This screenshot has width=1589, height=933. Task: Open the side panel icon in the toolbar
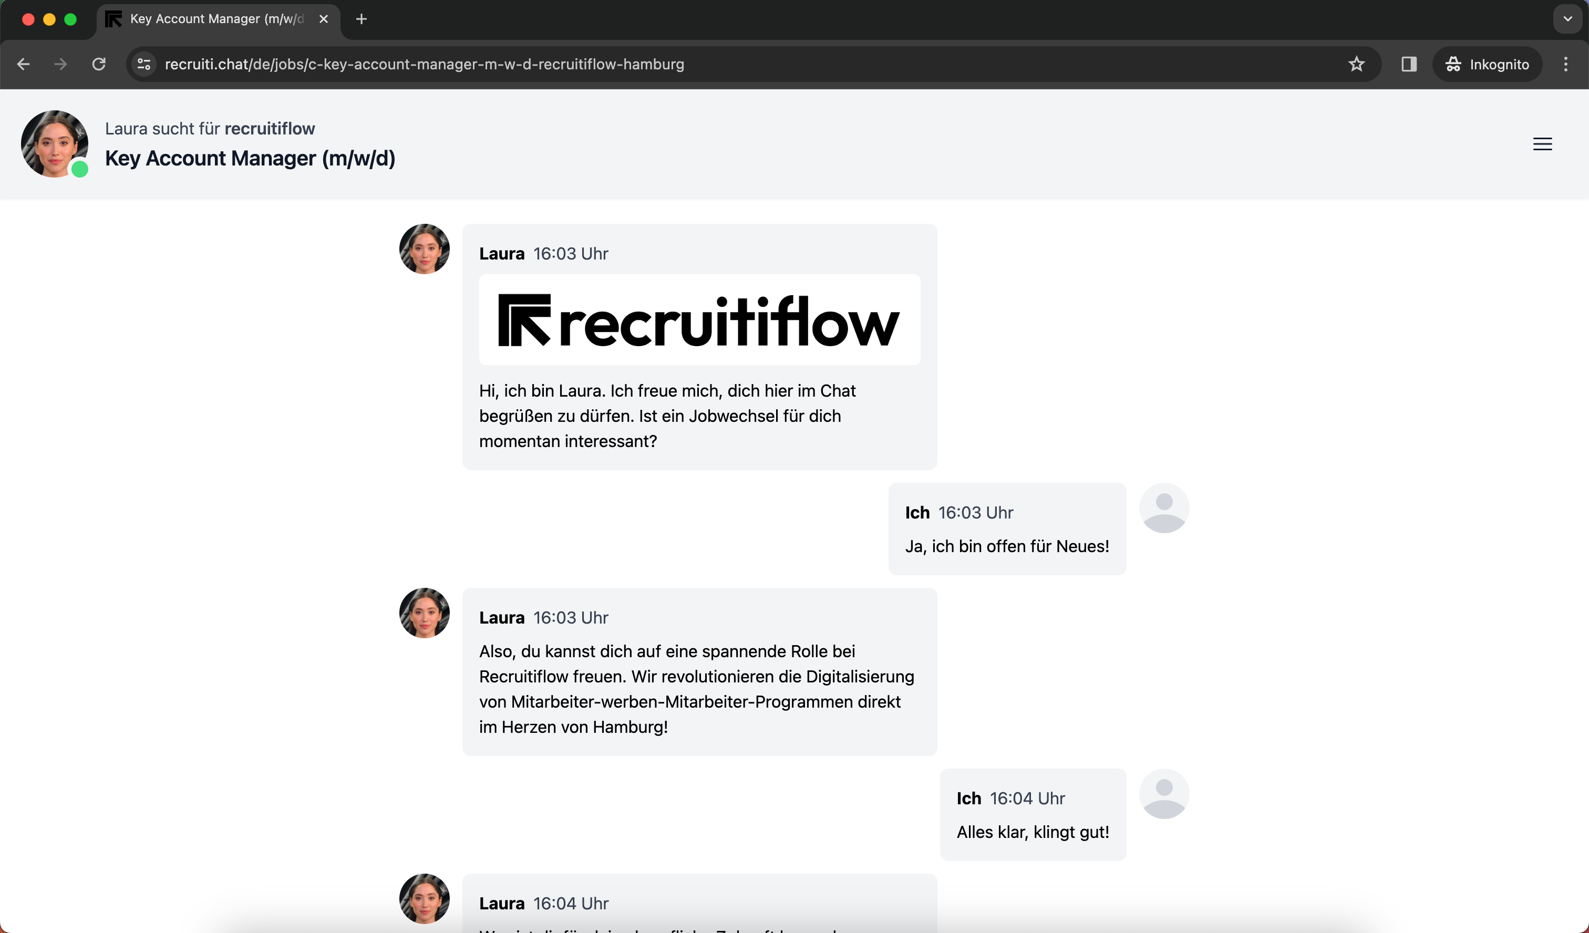pos(1409,64)
